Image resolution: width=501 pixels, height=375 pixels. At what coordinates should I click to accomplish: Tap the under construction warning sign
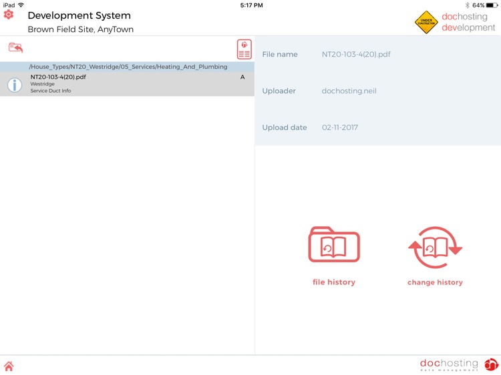[426, 22]
